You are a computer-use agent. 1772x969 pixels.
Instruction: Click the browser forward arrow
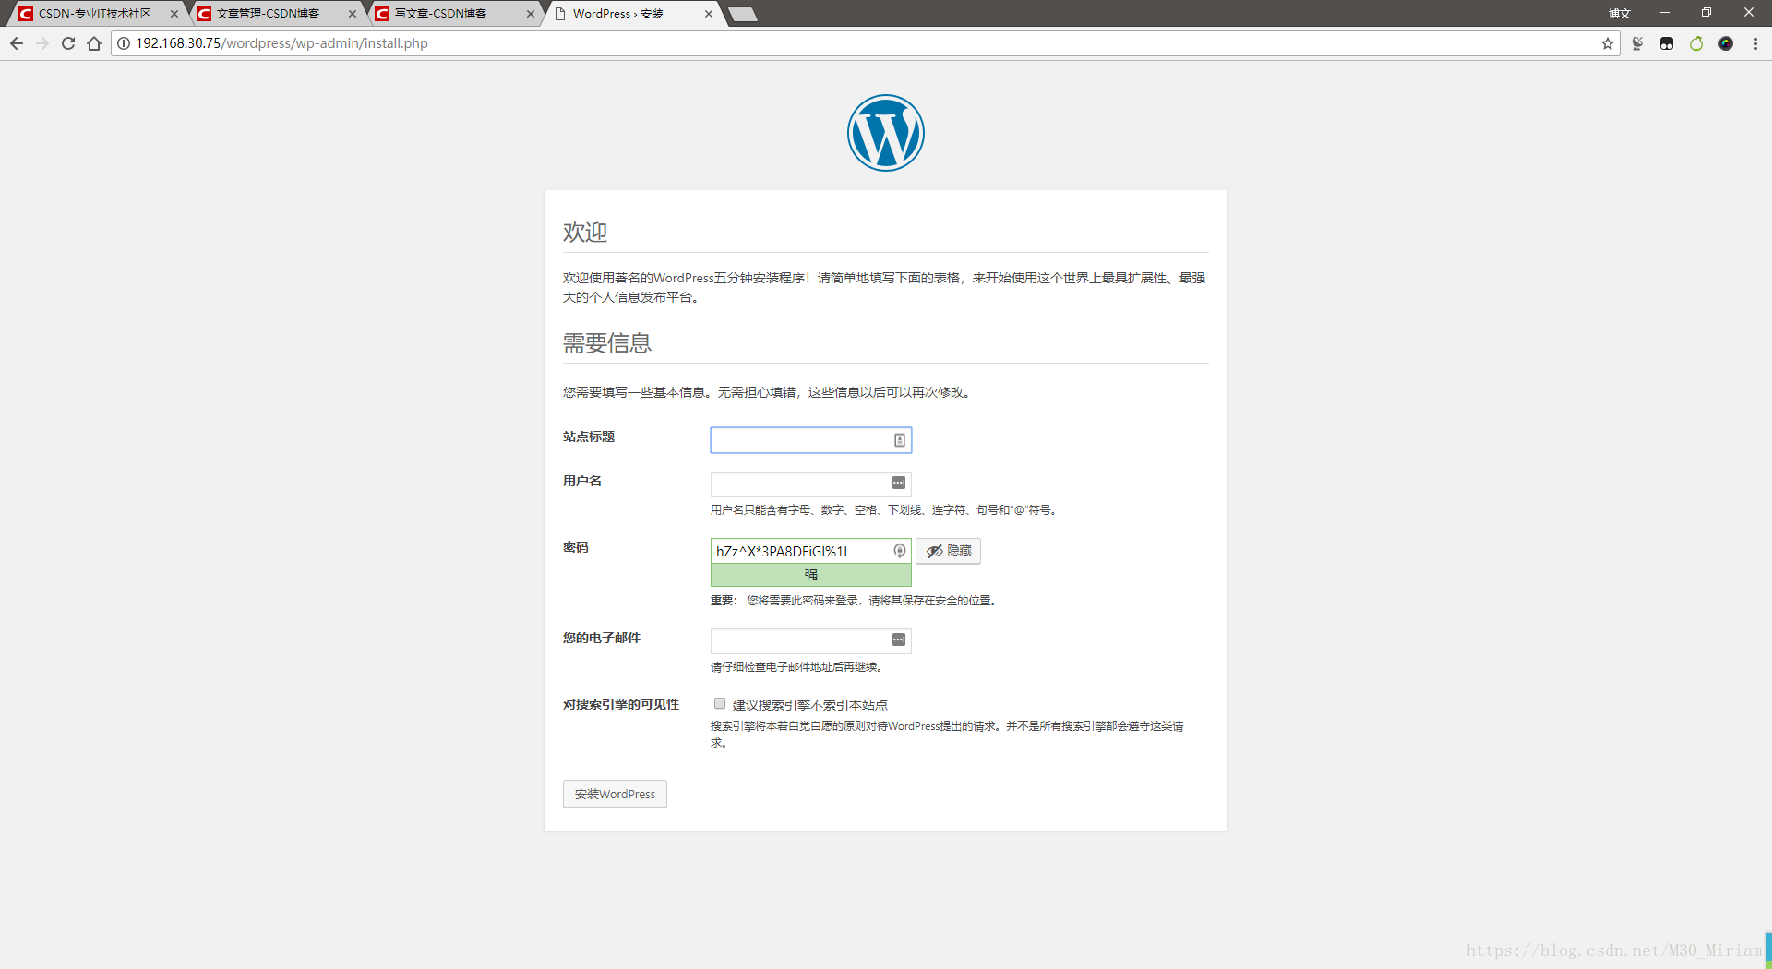point(42,43)
